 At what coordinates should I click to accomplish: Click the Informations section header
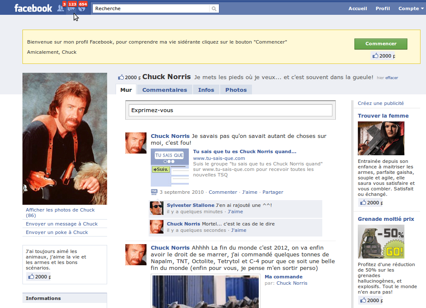click(65, 298)
